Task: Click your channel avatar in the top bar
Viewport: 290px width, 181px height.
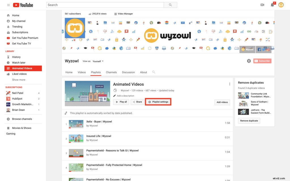Action: point(281,5)
